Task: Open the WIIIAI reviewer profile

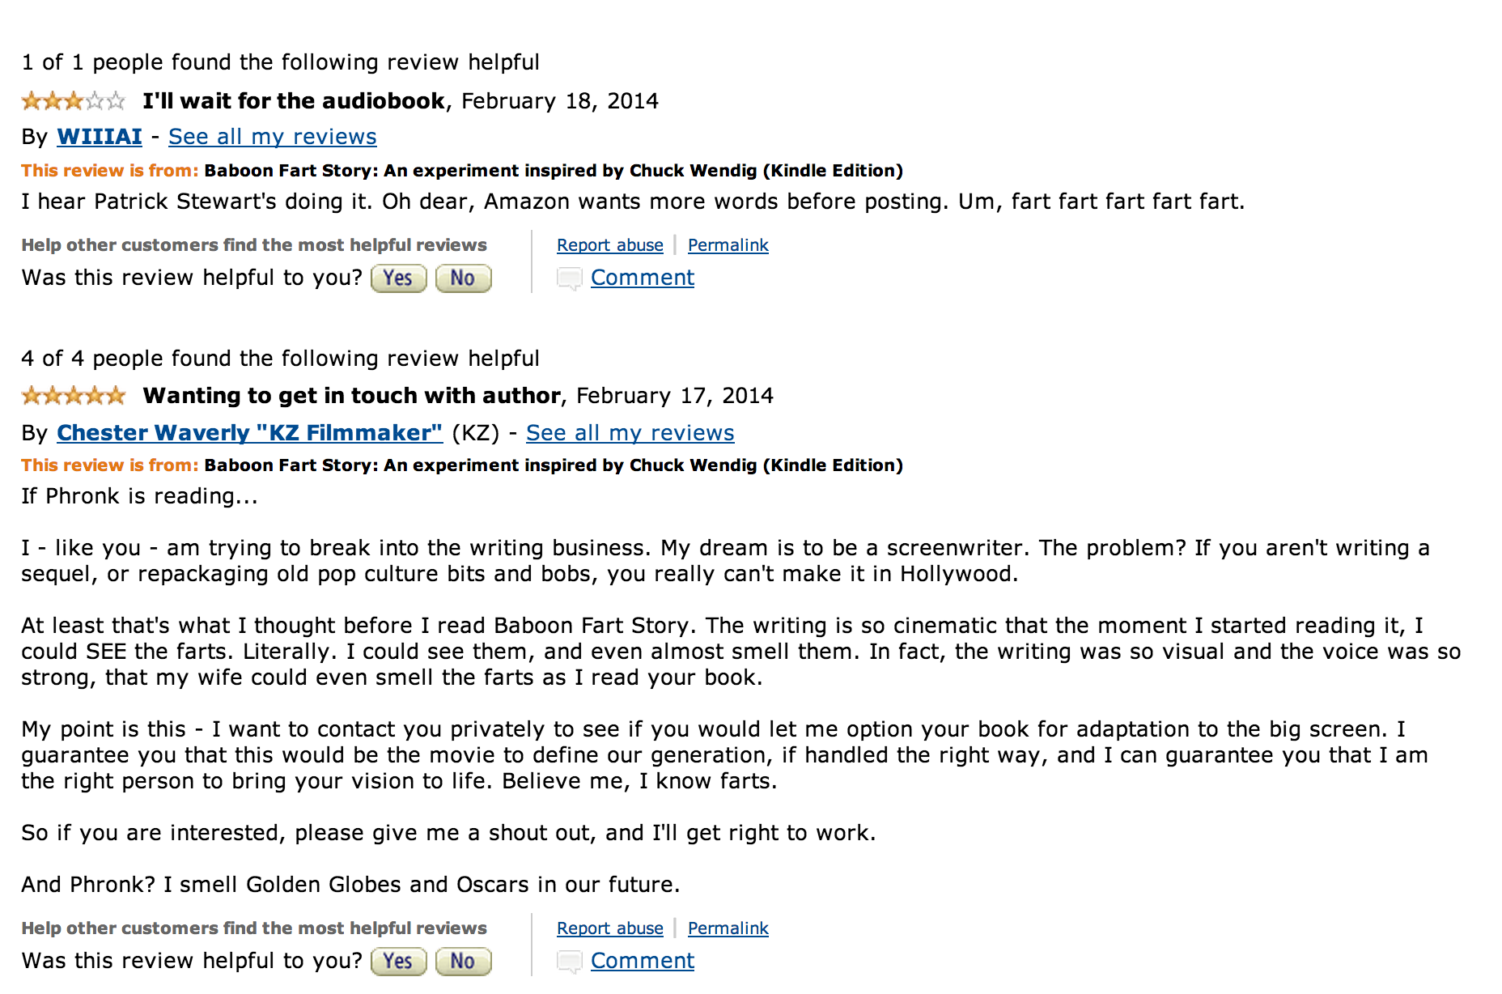Action: (x=100, y=137)
